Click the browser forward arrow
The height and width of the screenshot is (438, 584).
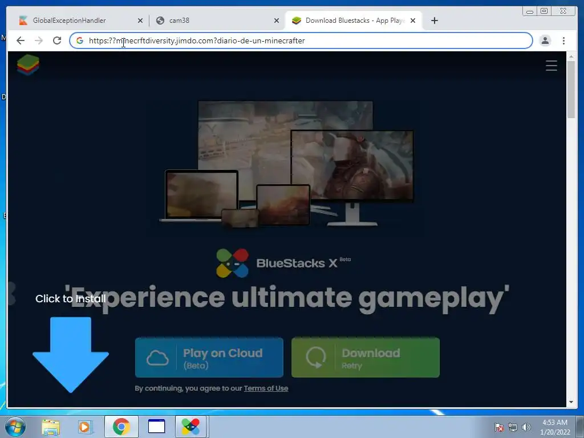click(39, 40)
